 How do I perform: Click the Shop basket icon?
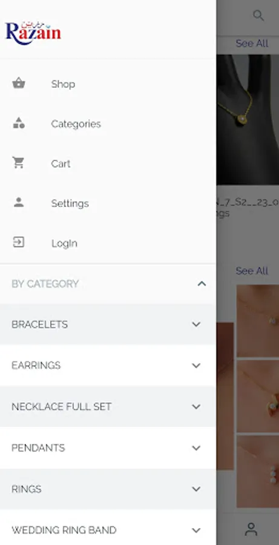click(x=19, y=84)
